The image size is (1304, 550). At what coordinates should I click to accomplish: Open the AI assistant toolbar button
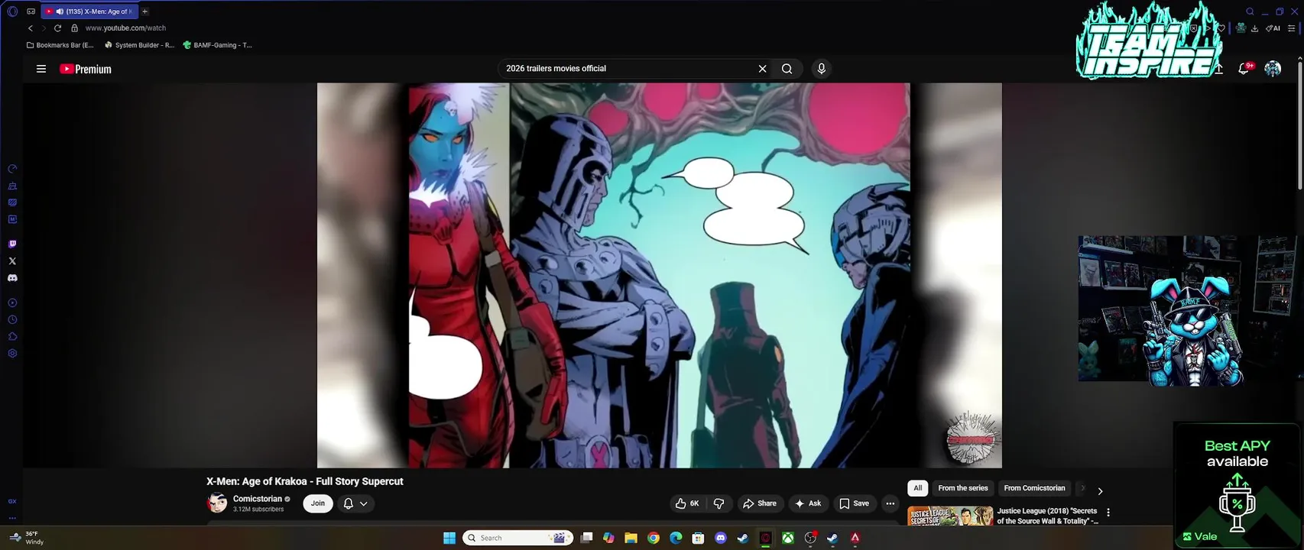coord(1273,28)
